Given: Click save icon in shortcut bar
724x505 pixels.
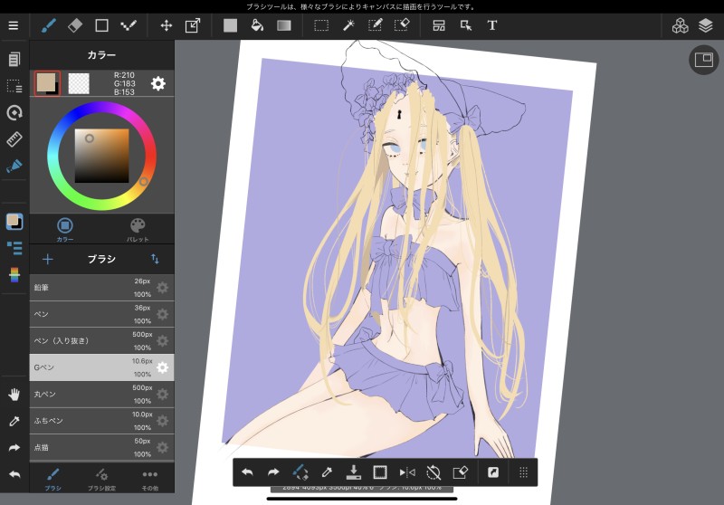Looking at the screenshot, I should tap(353, 472).
